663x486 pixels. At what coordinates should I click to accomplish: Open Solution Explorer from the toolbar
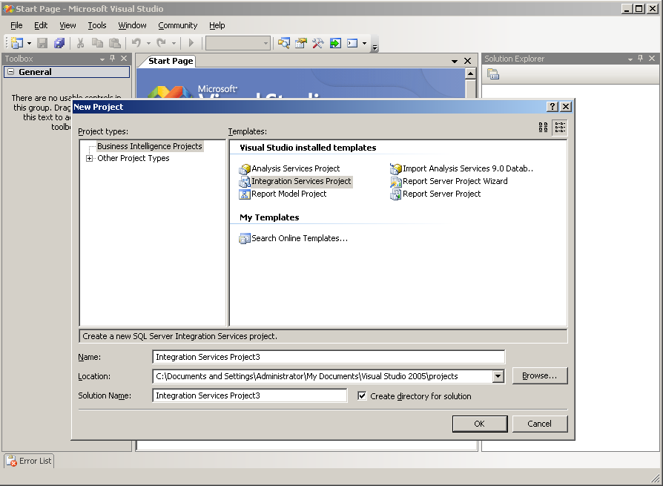[x=284, y=43]
